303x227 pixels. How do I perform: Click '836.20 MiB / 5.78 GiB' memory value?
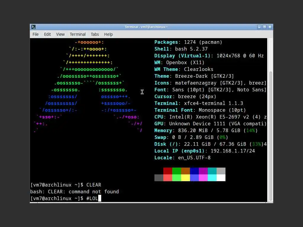(x=209, y=130)
